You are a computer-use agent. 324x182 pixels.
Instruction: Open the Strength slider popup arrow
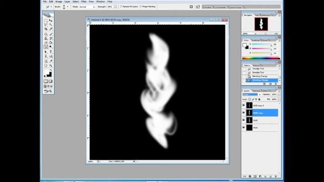[115, 7]
